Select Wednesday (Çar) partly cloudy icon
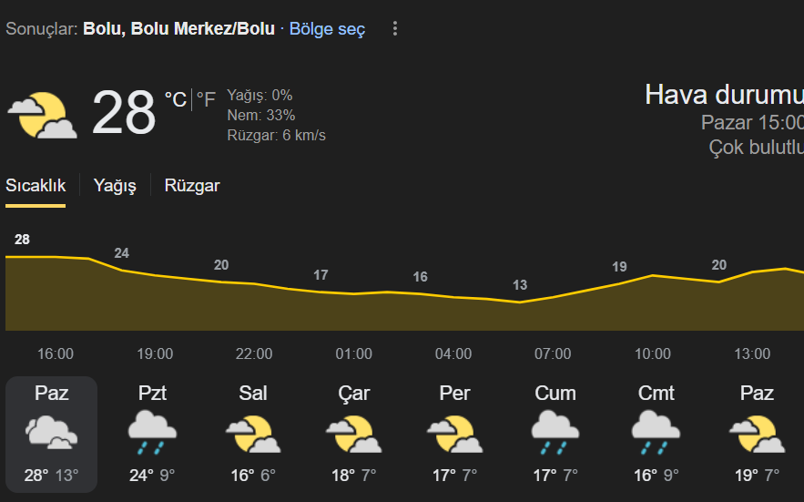This screenshot has width=804, height=502. point(353,434)
